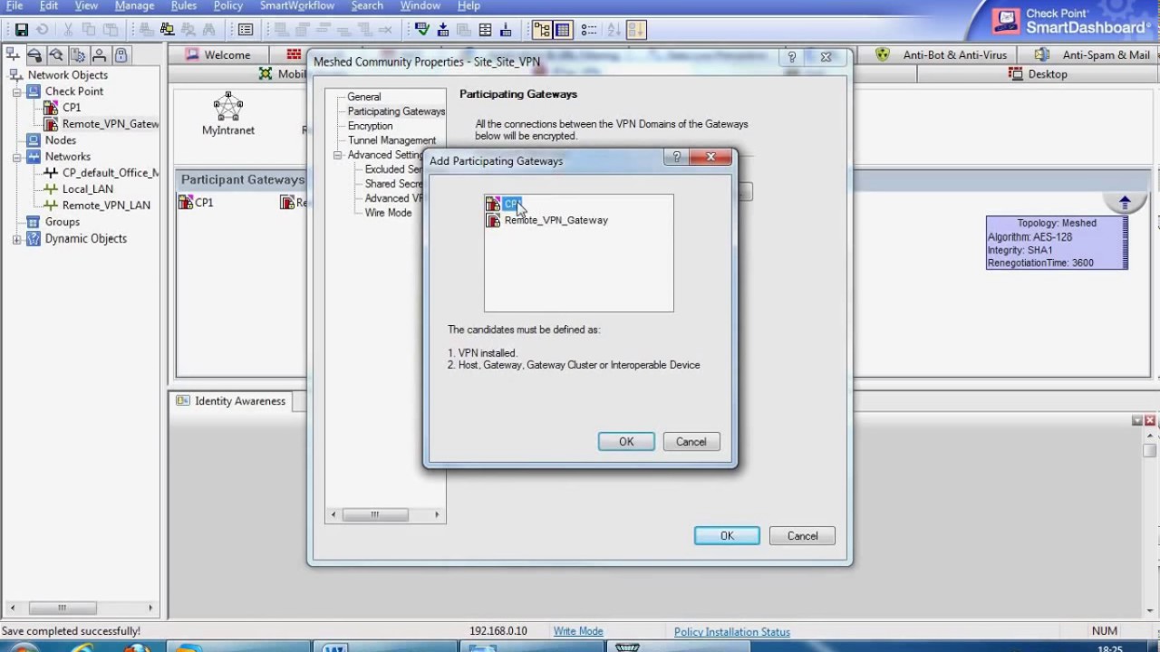
Task: Click the help question mark in Meshed Community Properties
Action: click(791, 57)
